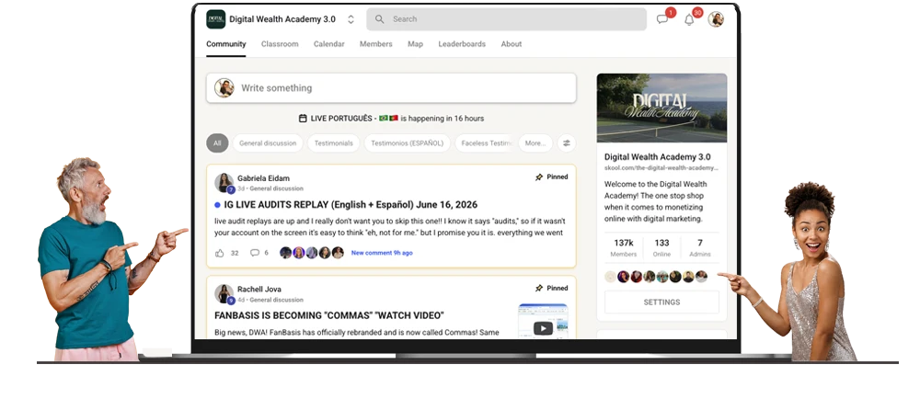Select the All filter chip

click(217, 143)
